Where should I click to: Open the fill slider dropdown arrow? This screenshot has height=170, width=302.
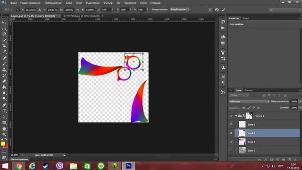click(x=300, y=108)
